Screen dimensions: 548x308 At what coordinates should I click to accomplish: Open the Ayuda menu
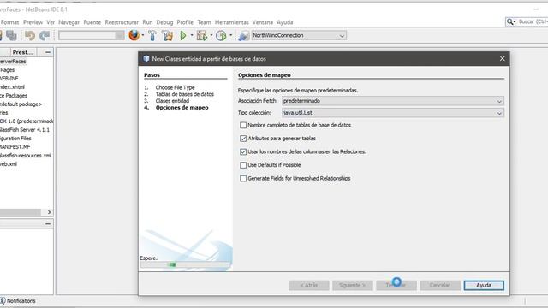coord(285,22)
